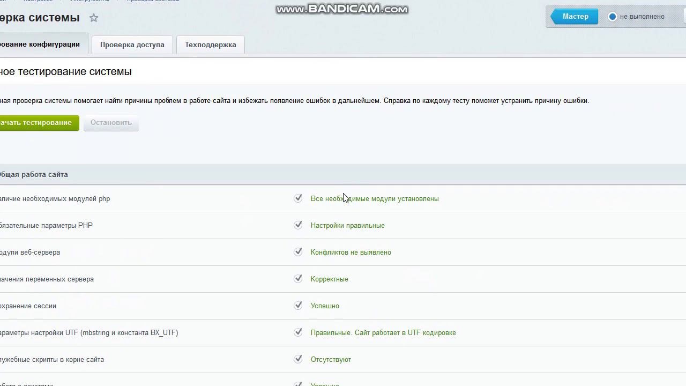Click 'Правильные. Сайт работает в UTF кодировке'
Image resolution: width=686 pixels, height=386 pixels.
point(383,333)
